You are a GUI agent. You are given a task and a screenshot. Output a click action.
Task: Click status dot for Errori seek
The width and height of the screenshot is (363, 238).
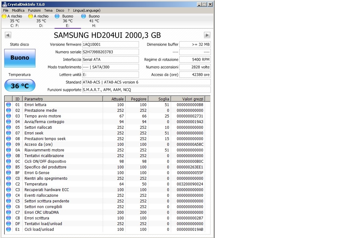click(x=9, y=133)
